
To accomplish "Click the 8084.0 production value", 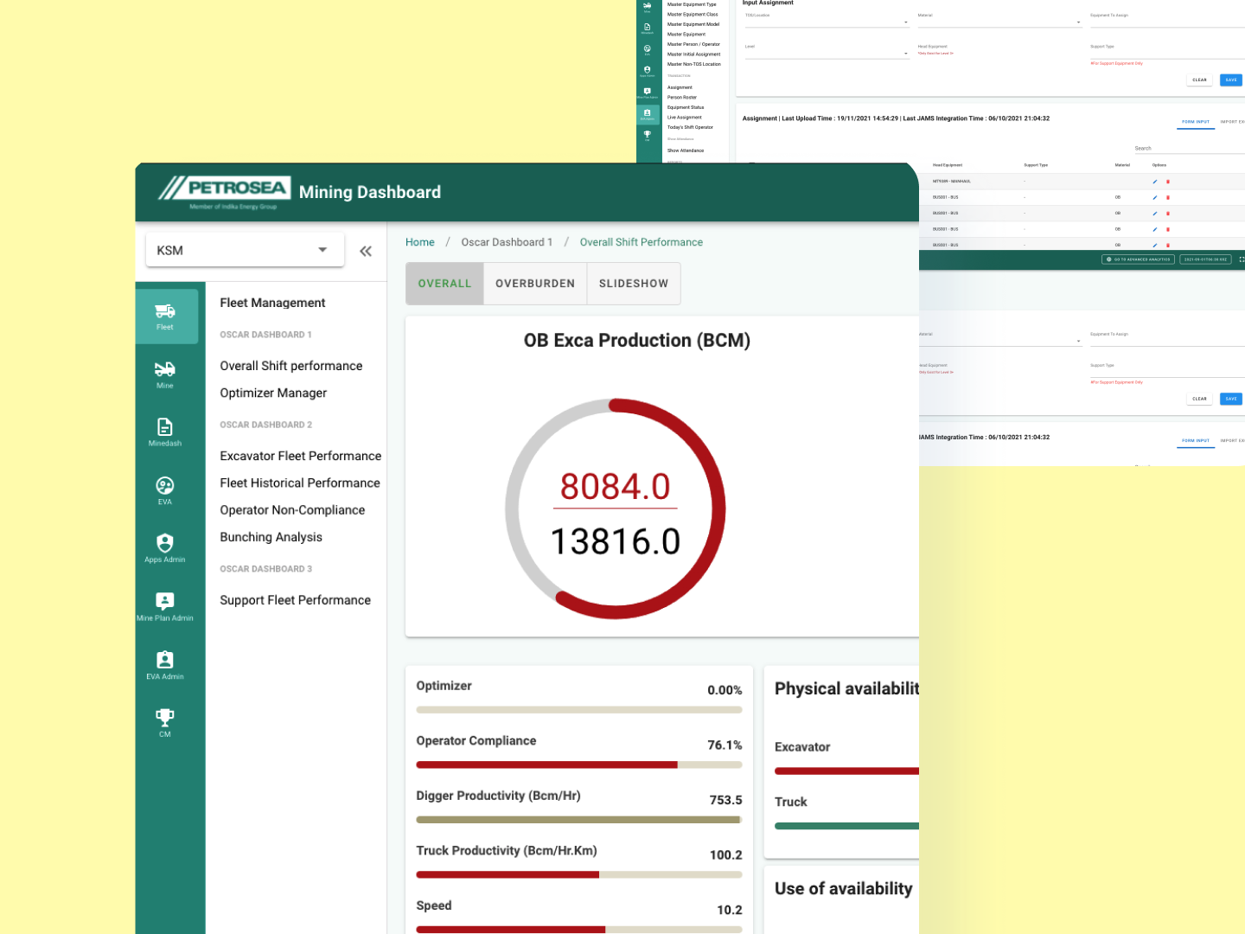I will tap(616, 487).
